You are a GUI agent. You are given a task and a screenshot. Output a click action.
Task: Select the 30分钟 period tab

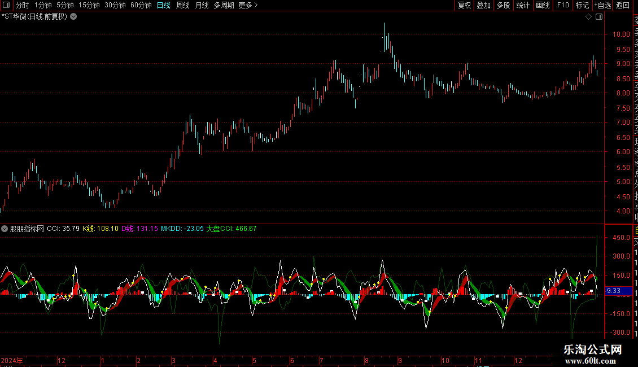click(115, 5)
